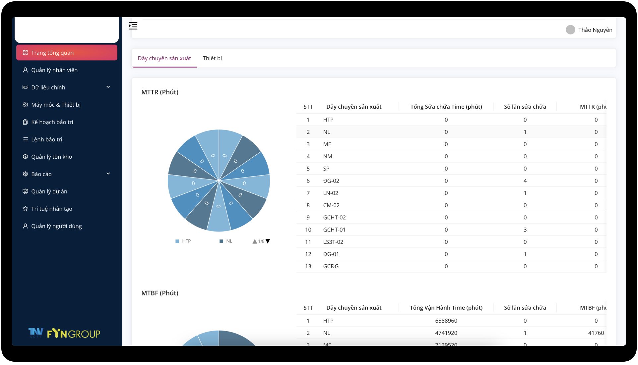This screenshot has height=365, width=638.
Task: Toggle HTP series in pie legend
Action: (x=183, y=241)
